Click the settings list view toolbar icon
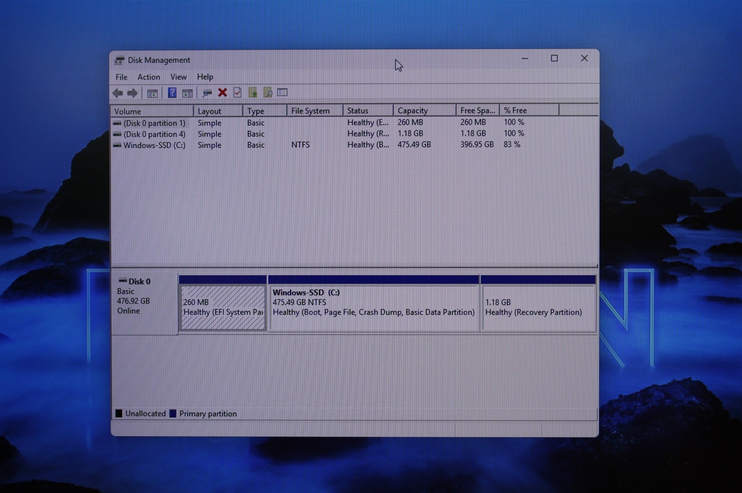The image size is (742, 493). (282, 92)
